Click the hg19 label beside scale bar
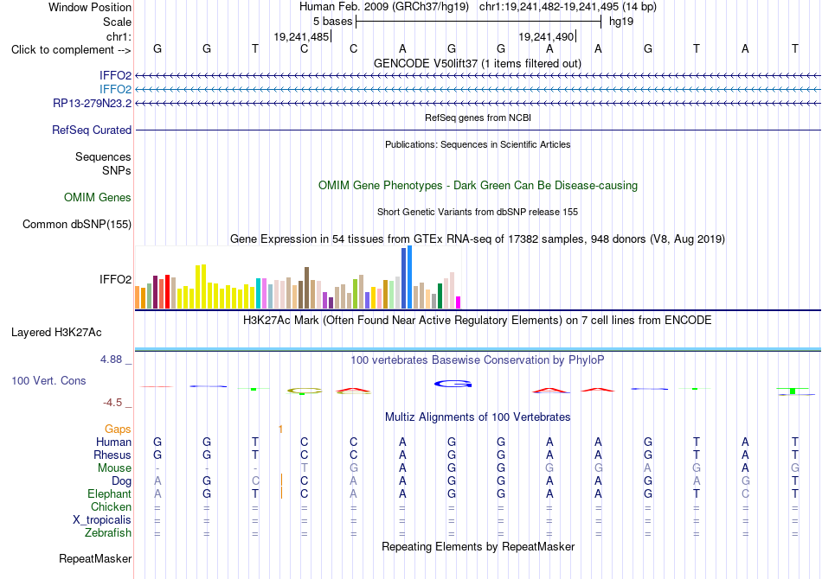 (621, 22)
